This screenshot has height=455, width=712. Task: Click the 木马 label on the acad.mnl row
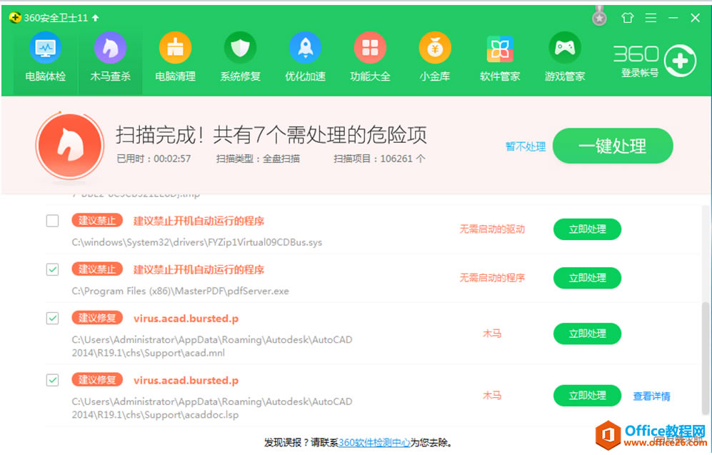(x=492, y=334)
